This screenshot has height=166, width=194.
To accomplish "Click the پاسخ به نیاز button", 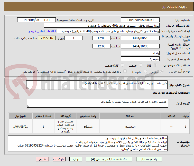I will pyautogui.click(x=149, y=159).
